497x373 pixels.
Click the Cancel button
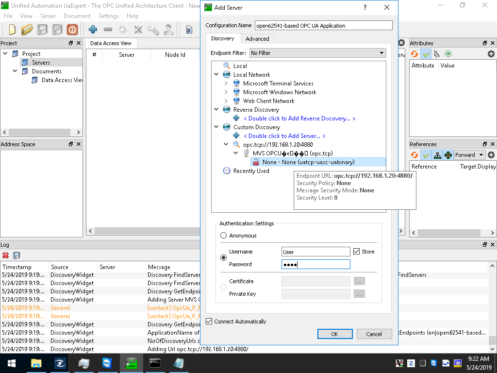tap(374, 334)
